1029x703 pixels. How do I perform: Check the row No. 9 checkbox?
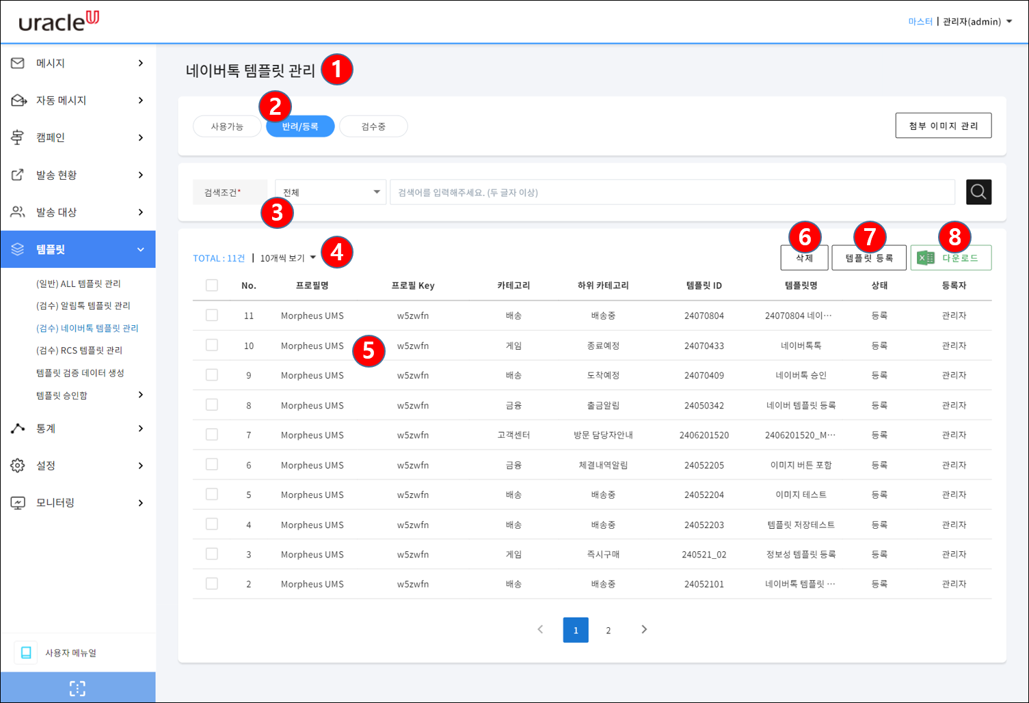coord(212,374)
